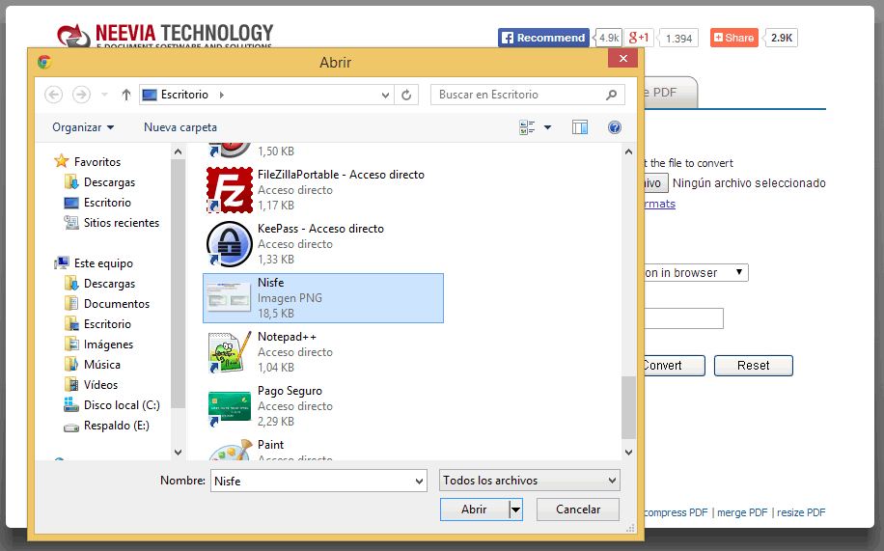This screenshot has width=884, height=551.
Task: Click the up one level arrow icon
Action: tap(126, 95)
